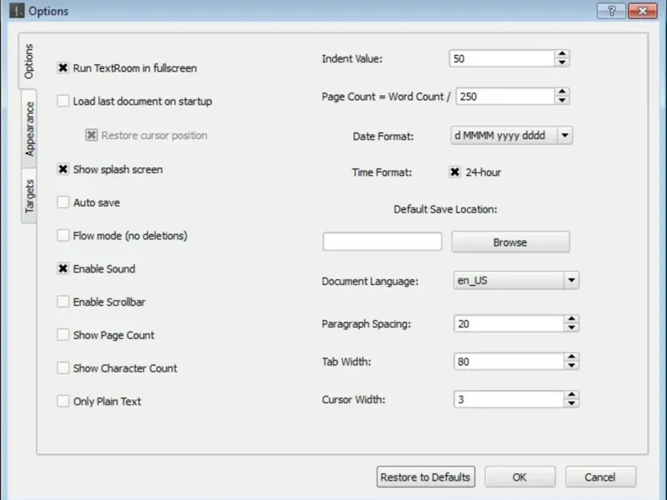Click the word count field showing 250
The height and width of the screenshot is (500, 667).
pyautogui.click(x=505, y=97)
